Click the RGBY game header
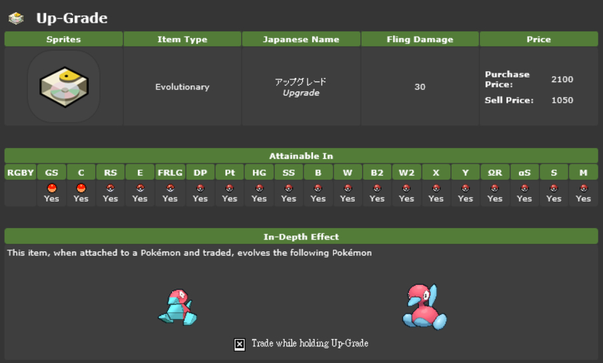The image size is (603, 363). coord(21,172)
